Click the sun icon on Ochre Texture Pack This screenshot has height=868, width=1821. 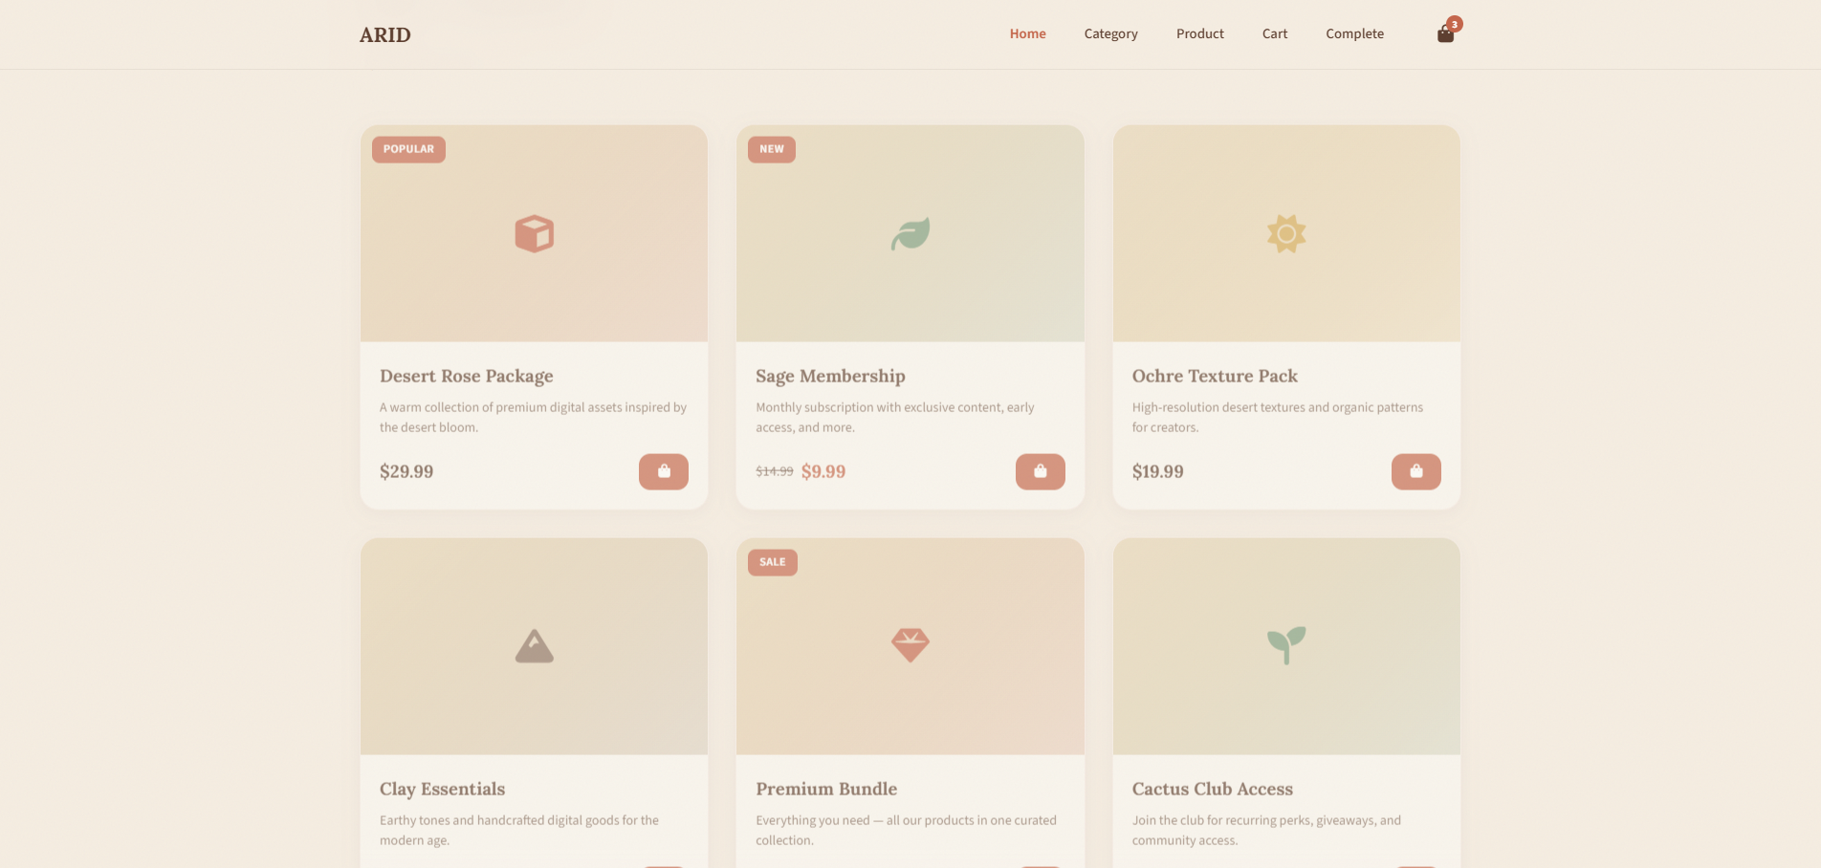1286,233
